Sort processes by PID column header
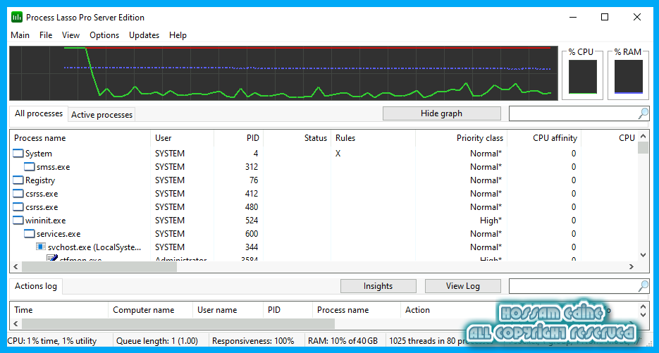Image resolution: width=659 pixels, height=353 pixels. (239, 138)
